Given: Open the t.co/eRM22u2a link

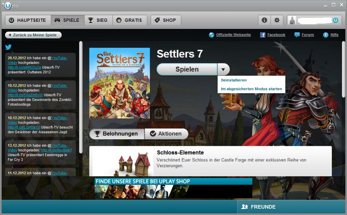Looking at the screenshot, I should click(24, 67).
